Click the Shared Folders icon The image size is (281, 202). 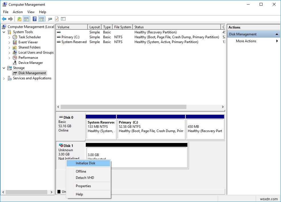(15, 47)
